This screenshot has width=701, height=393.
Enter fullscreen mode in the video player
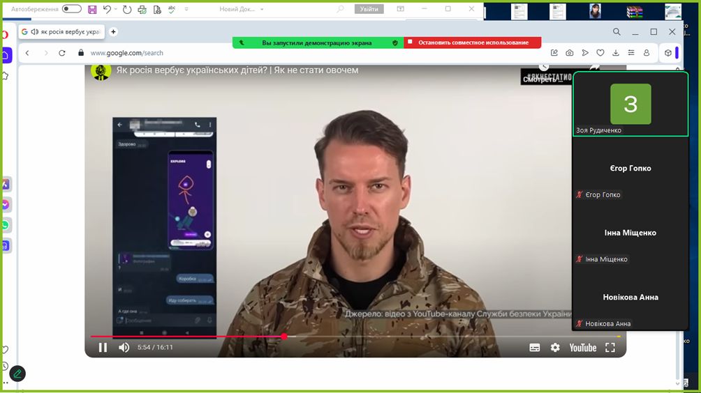pyautogui.click(x=610, y=348)
